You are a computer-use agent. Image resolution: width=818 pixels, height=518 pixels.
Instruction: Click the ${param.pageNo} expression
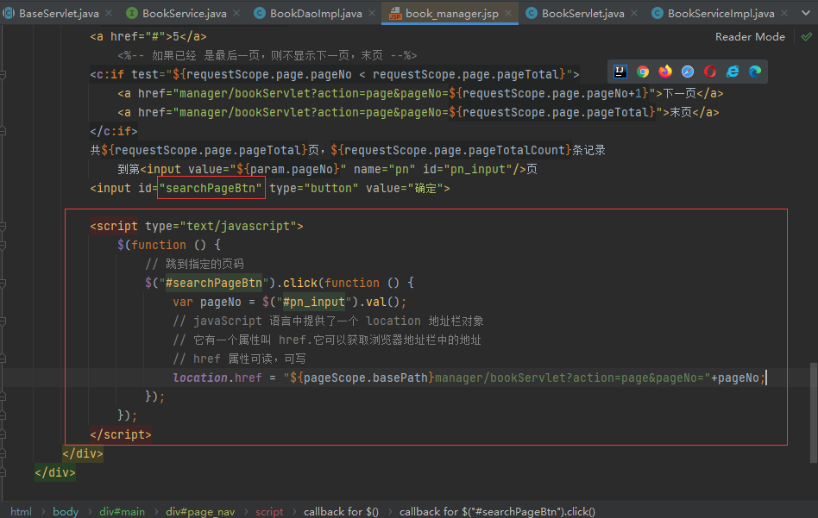pyautogui.click(x=288, y=170)
